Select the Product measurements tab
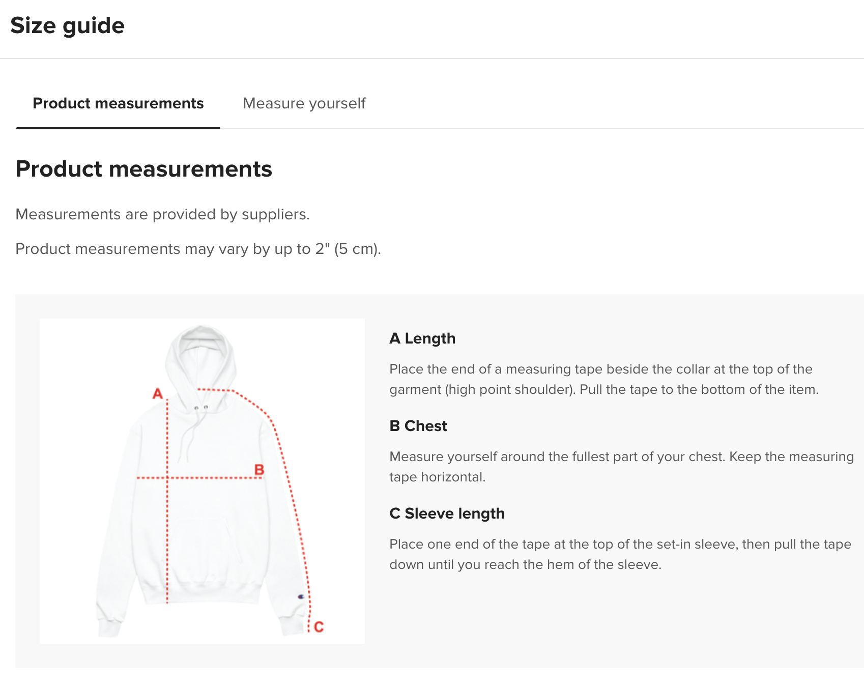 click(118, 103)
